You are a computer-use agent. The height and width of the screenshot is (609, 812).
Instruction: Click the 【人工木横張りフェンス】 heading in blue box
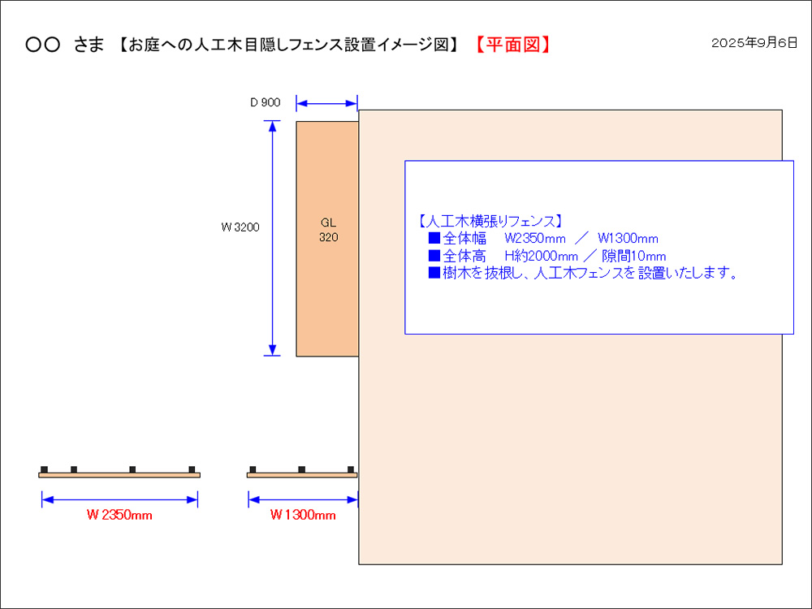pyautogui.click(x=490, y=222)
